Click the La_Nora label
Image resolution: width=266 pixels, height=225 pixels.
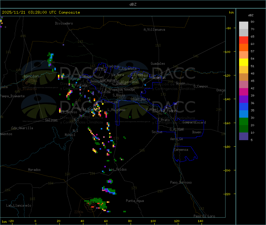tap(118, 75)
